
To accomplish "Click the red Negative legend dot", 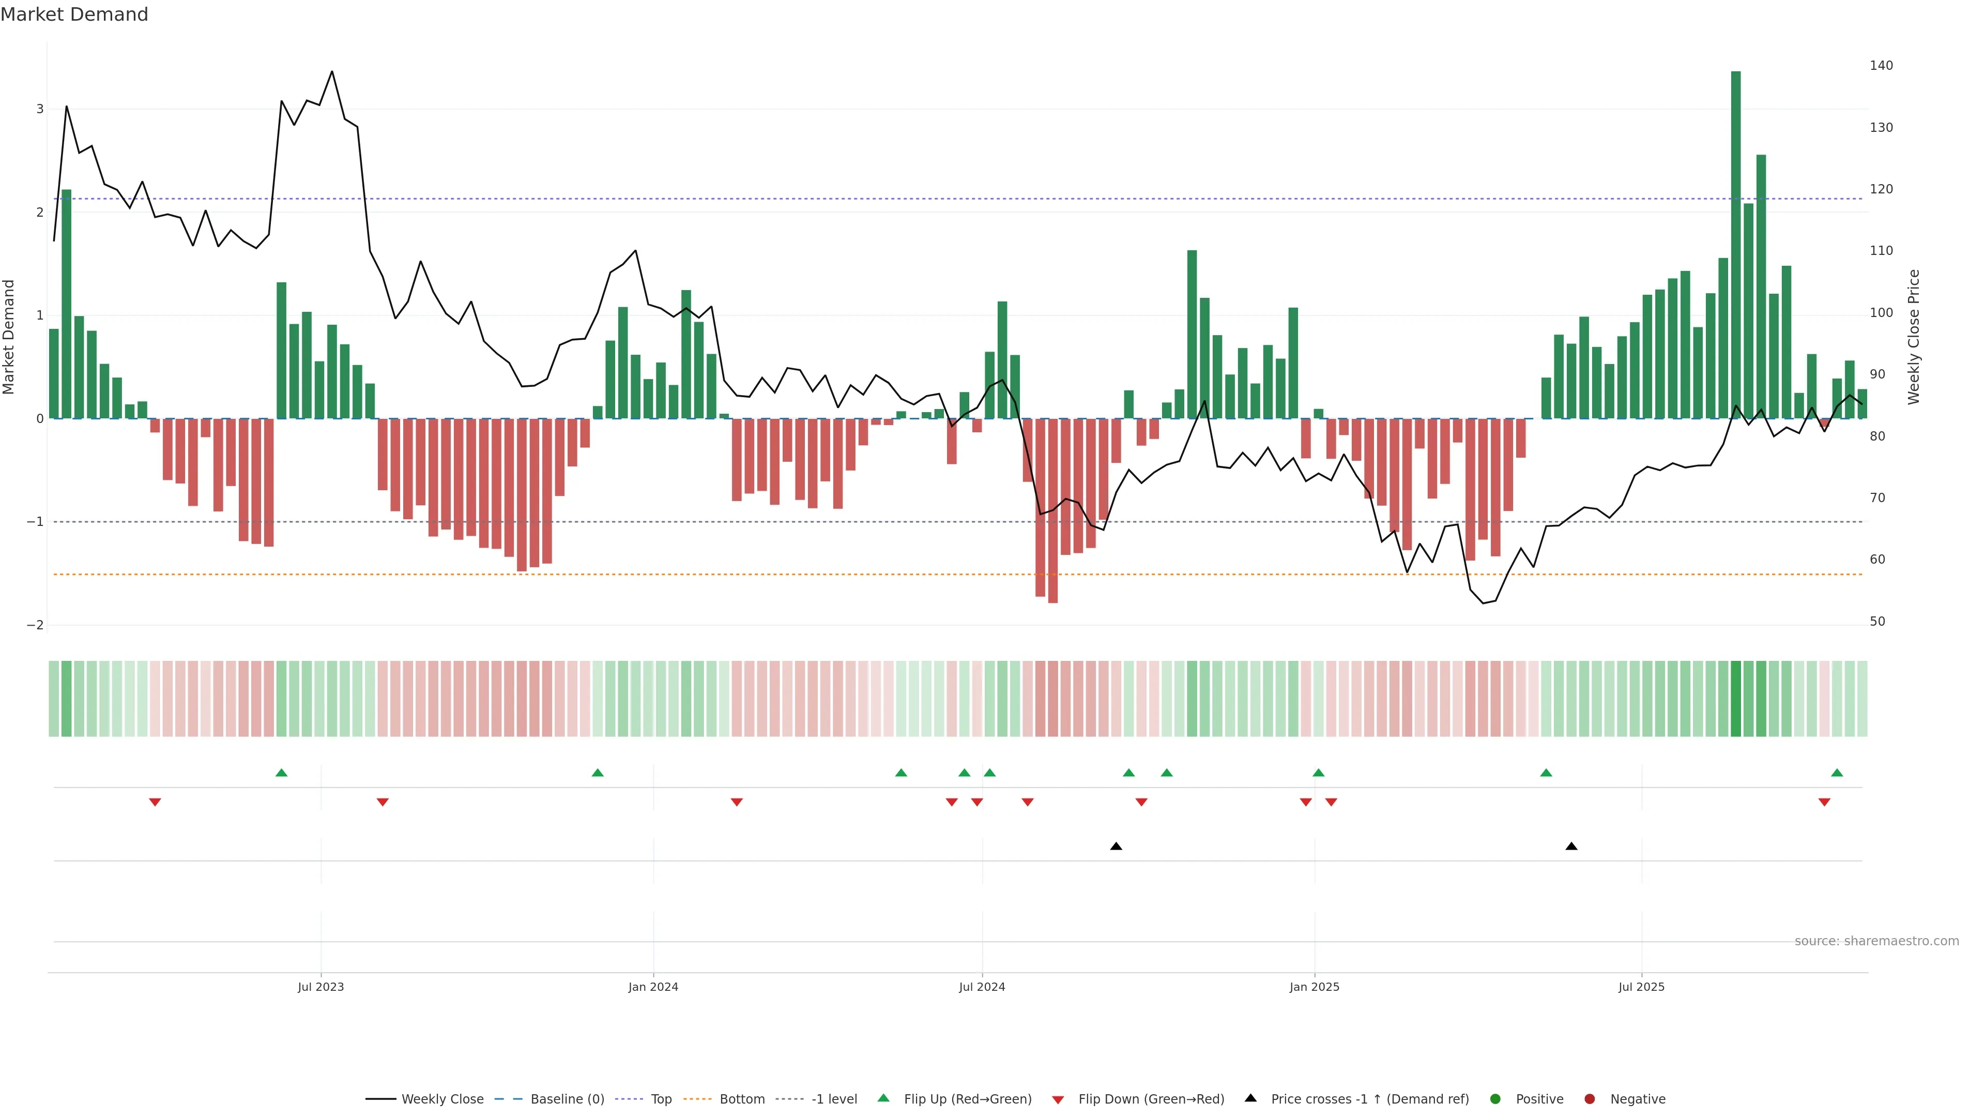I will pyautogui.click(x=1589, y=1098).
